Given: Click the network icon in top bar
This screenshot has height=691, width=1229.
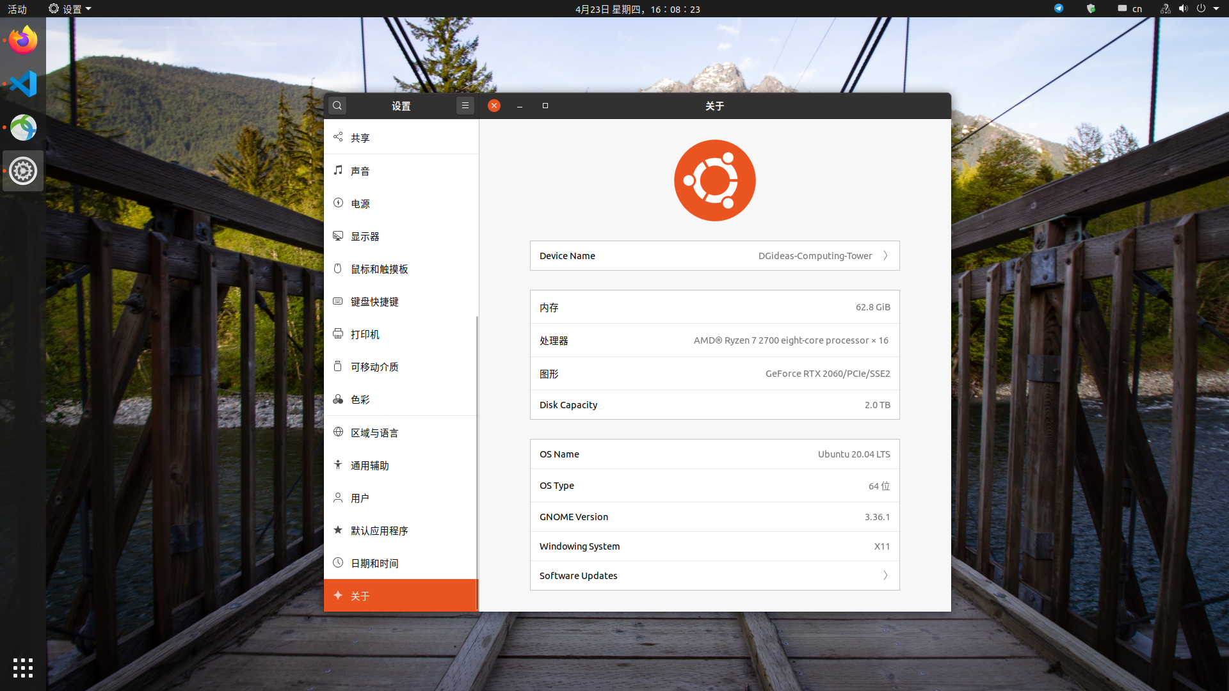Looking at the screenshot, I should pos(1165,8).
